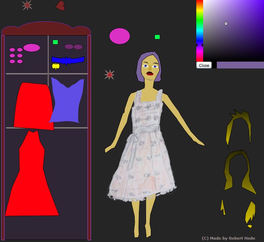Pick the dark purple double-oval accessory
The image size is (264, 242).
point(74,47)
